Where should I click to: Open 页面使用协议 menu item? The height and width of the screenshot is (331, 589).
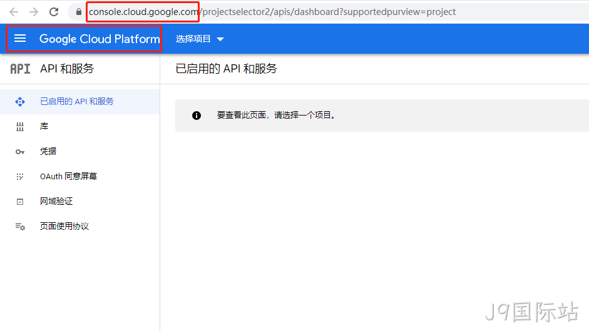click(x=79, y=227)
